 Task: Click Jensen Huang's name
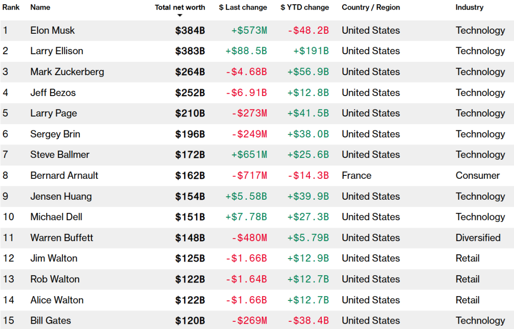point(61,196)
